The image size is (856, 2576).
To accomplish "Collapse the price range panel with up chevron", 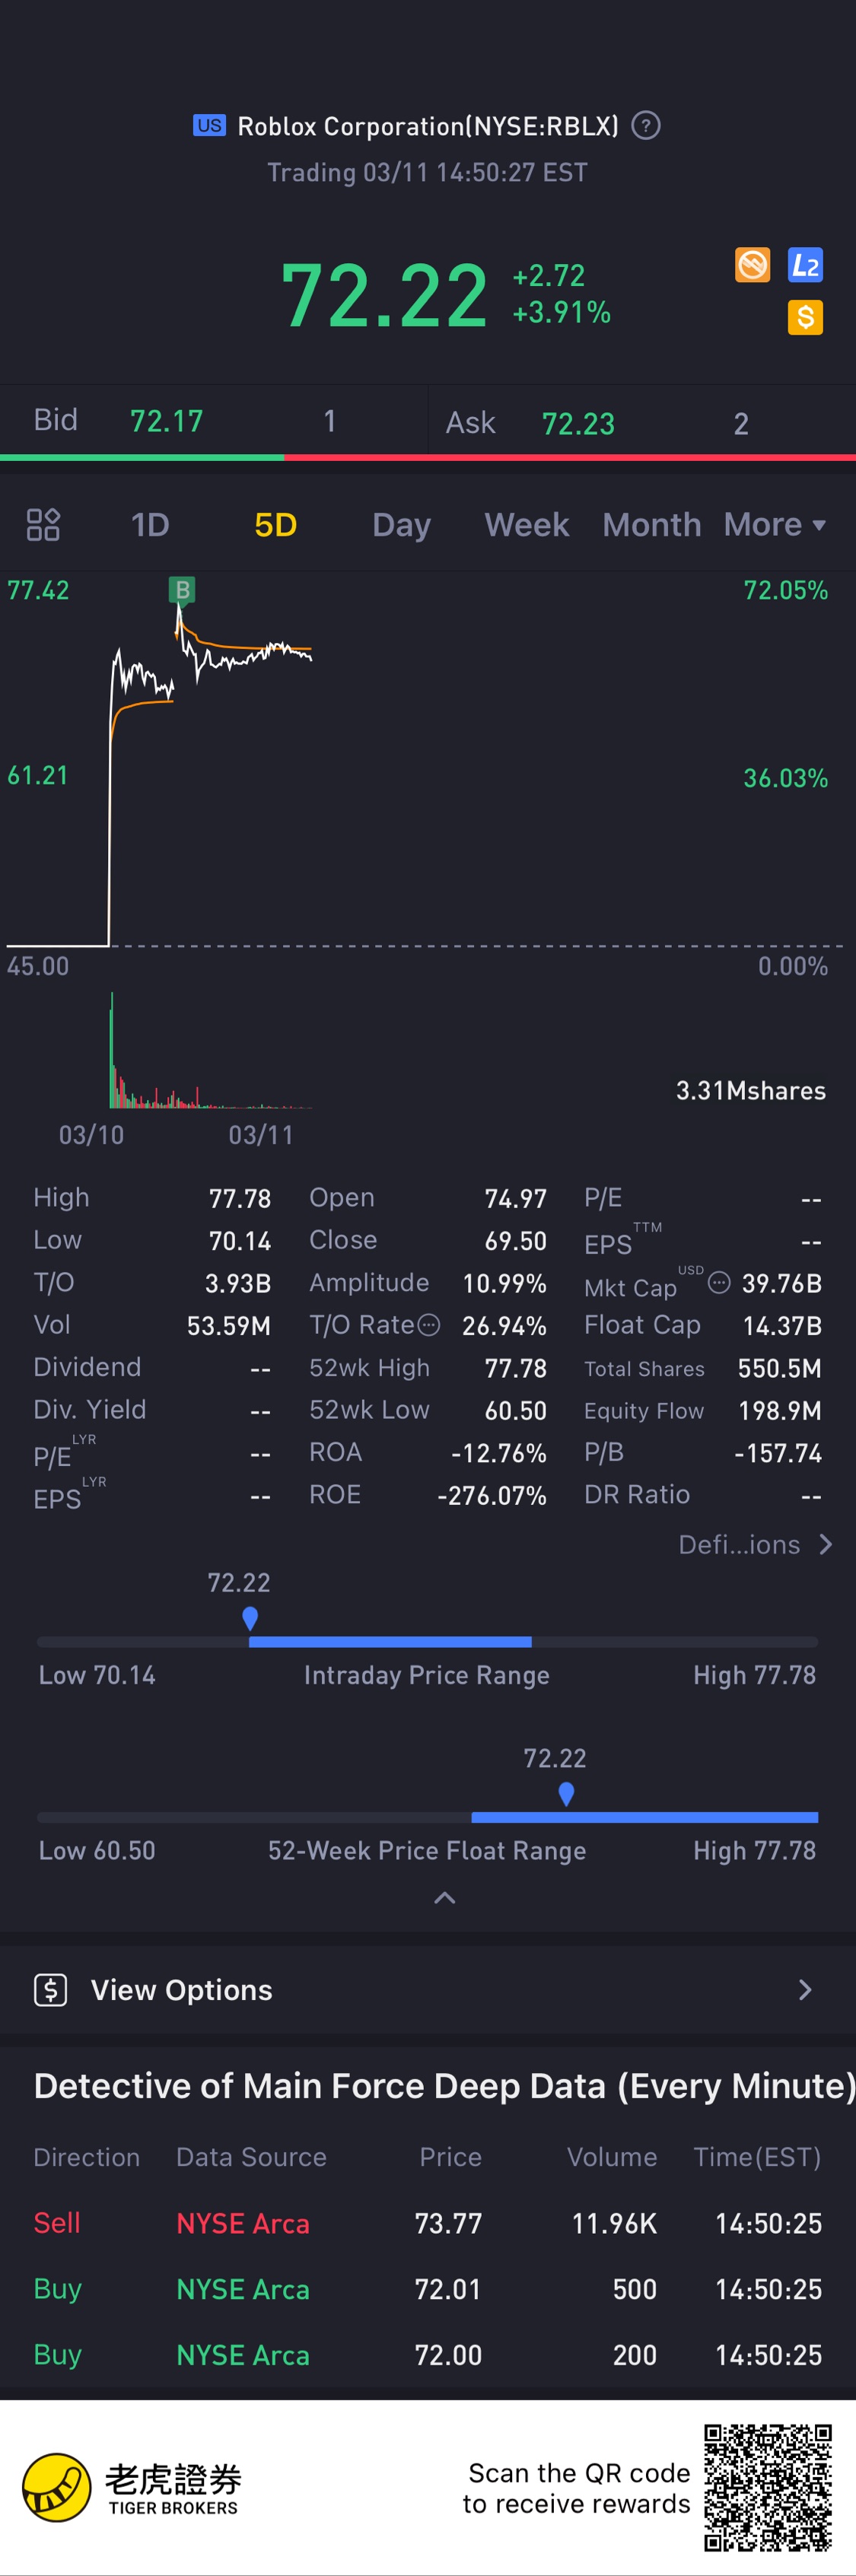I will [x=445, y=1898].
